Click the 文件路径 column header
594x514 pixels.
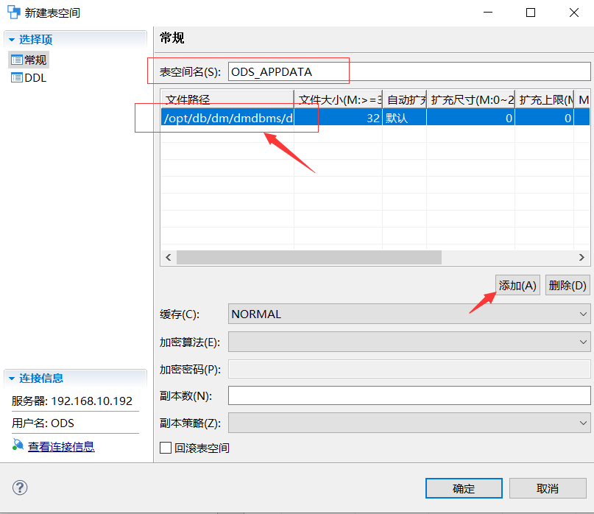tap(227, 99)
